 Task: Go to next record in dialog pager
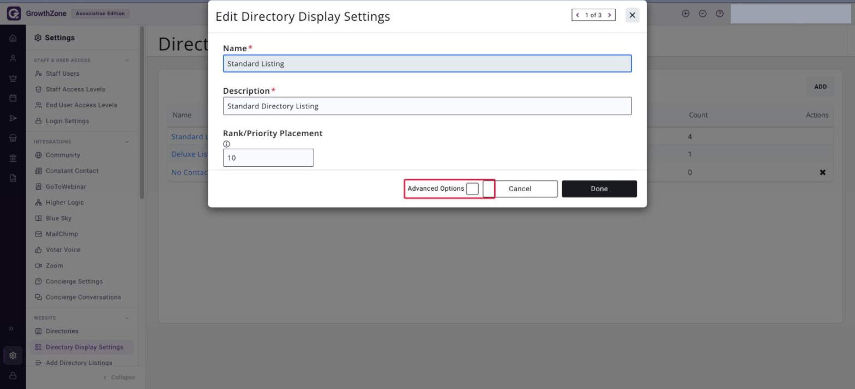[610, 15]
